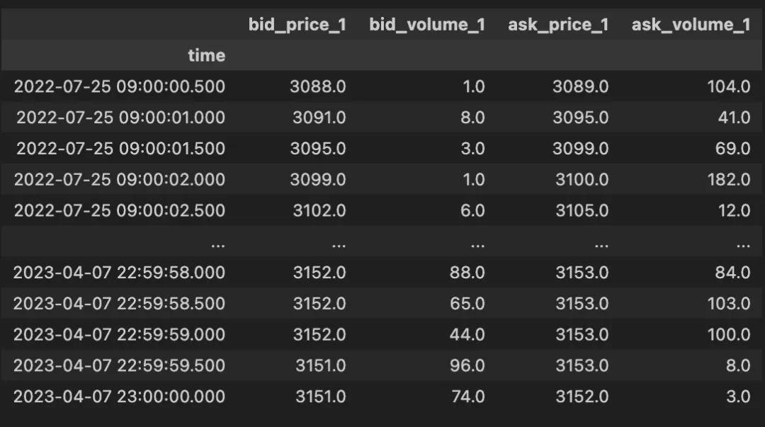
Task: Click the ellipsis under ask_volume_1
Action: [742, 243]
